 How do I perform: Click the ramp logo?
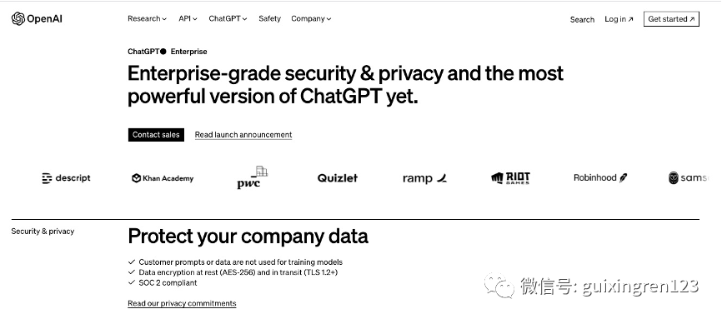click(x=424, y=178)
